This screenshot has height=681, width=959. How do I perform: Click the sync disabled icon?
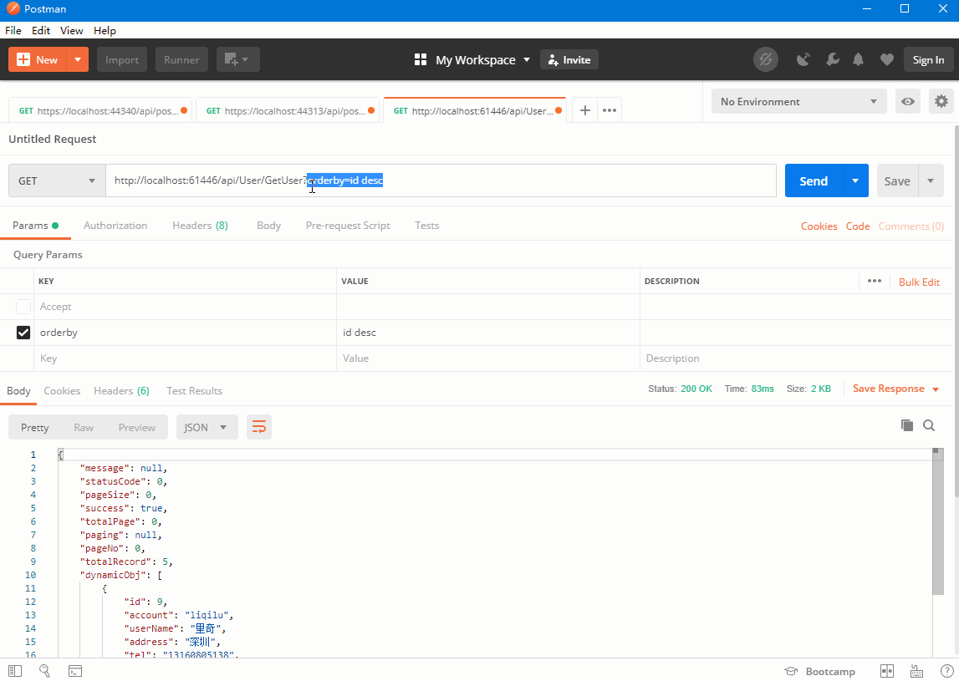click(x=766, y=59)
